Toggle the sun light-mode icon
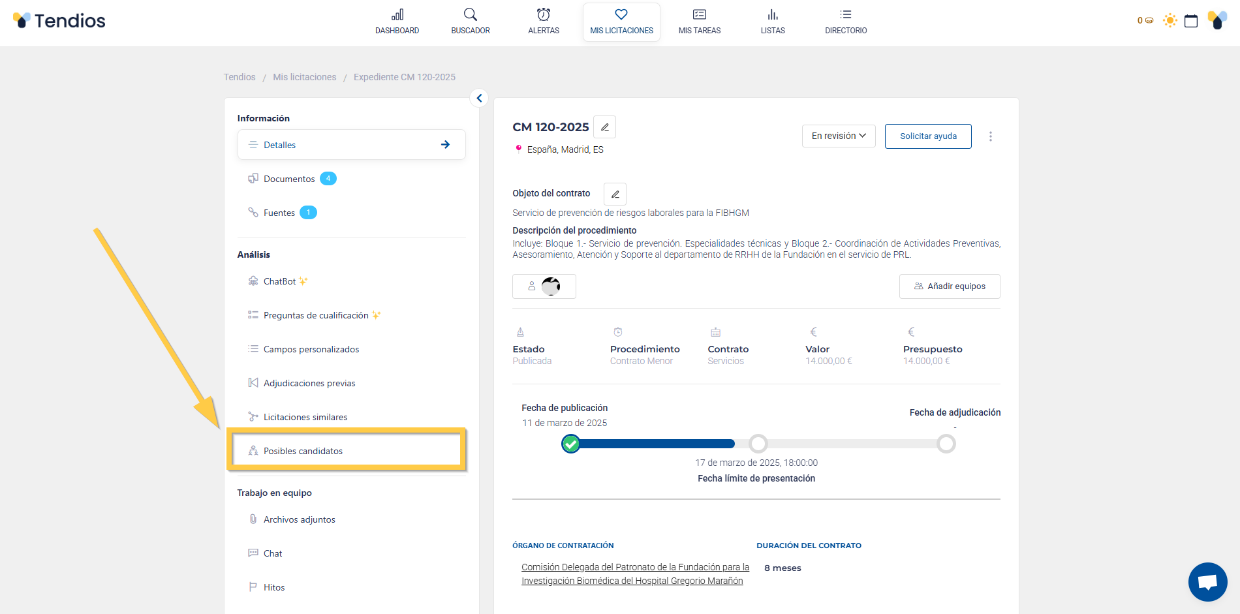The width and height of the screenshot is (1240, 614). 1170,21
